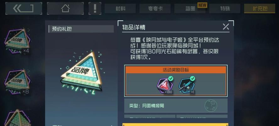
Task: Select the 扩充包 tab
Action: coord(260,9)
